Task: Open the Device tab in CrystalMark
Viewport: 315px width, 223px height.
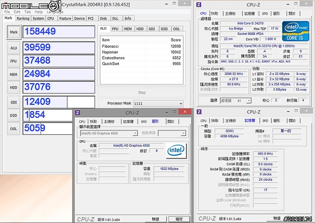Action: coord(79,19)
